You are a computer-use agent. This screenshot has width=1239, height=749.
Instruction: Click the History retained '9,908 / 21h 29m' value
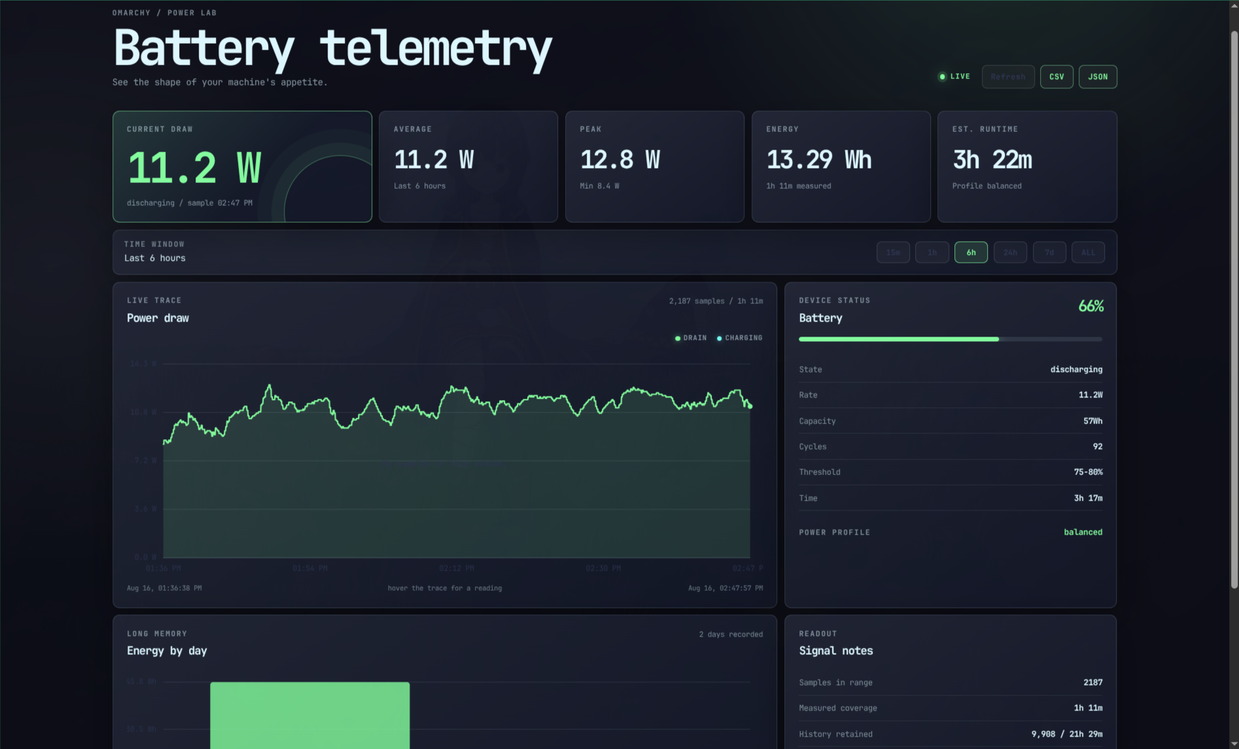pos(1067,734)
